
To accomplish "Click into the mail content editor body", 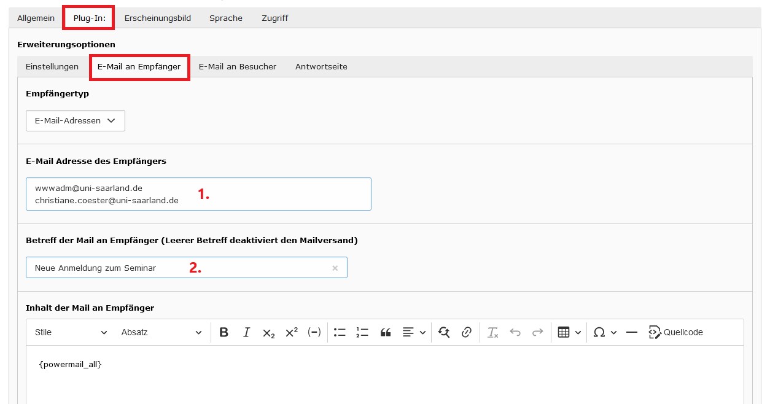I will coord(385,375).
